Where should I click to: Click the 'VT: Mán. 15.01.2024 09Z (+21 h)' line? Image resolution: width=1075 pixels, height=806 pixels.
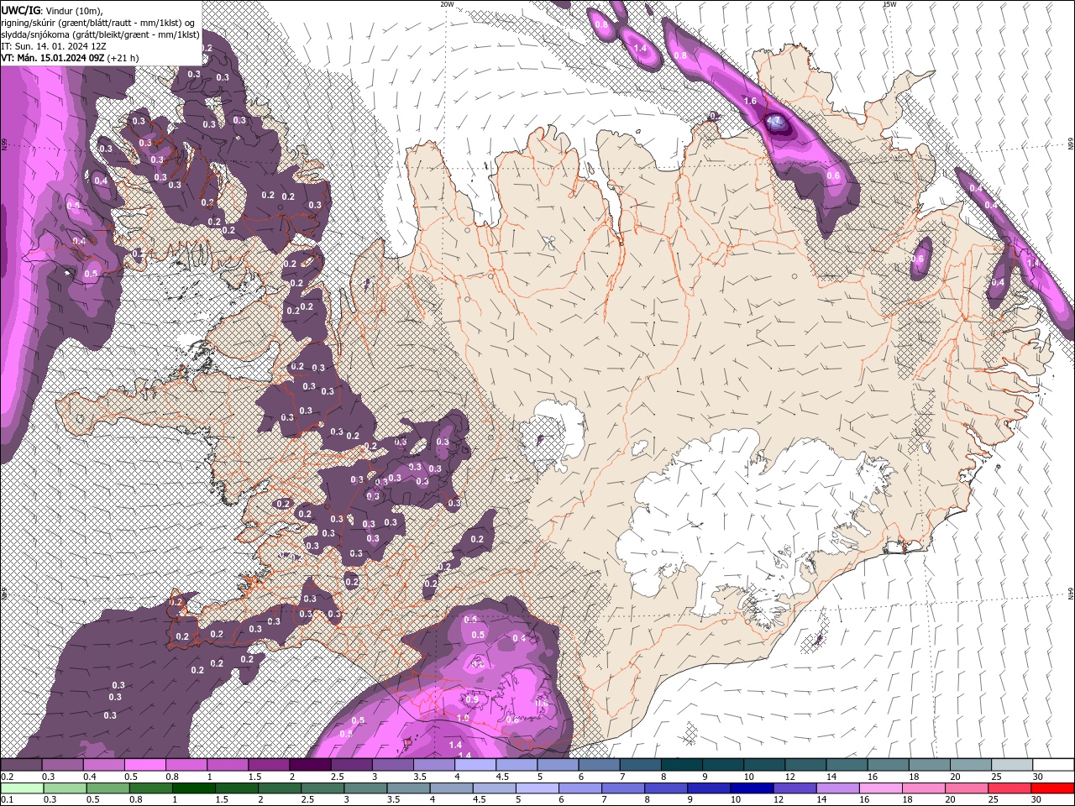click(71, 58)
